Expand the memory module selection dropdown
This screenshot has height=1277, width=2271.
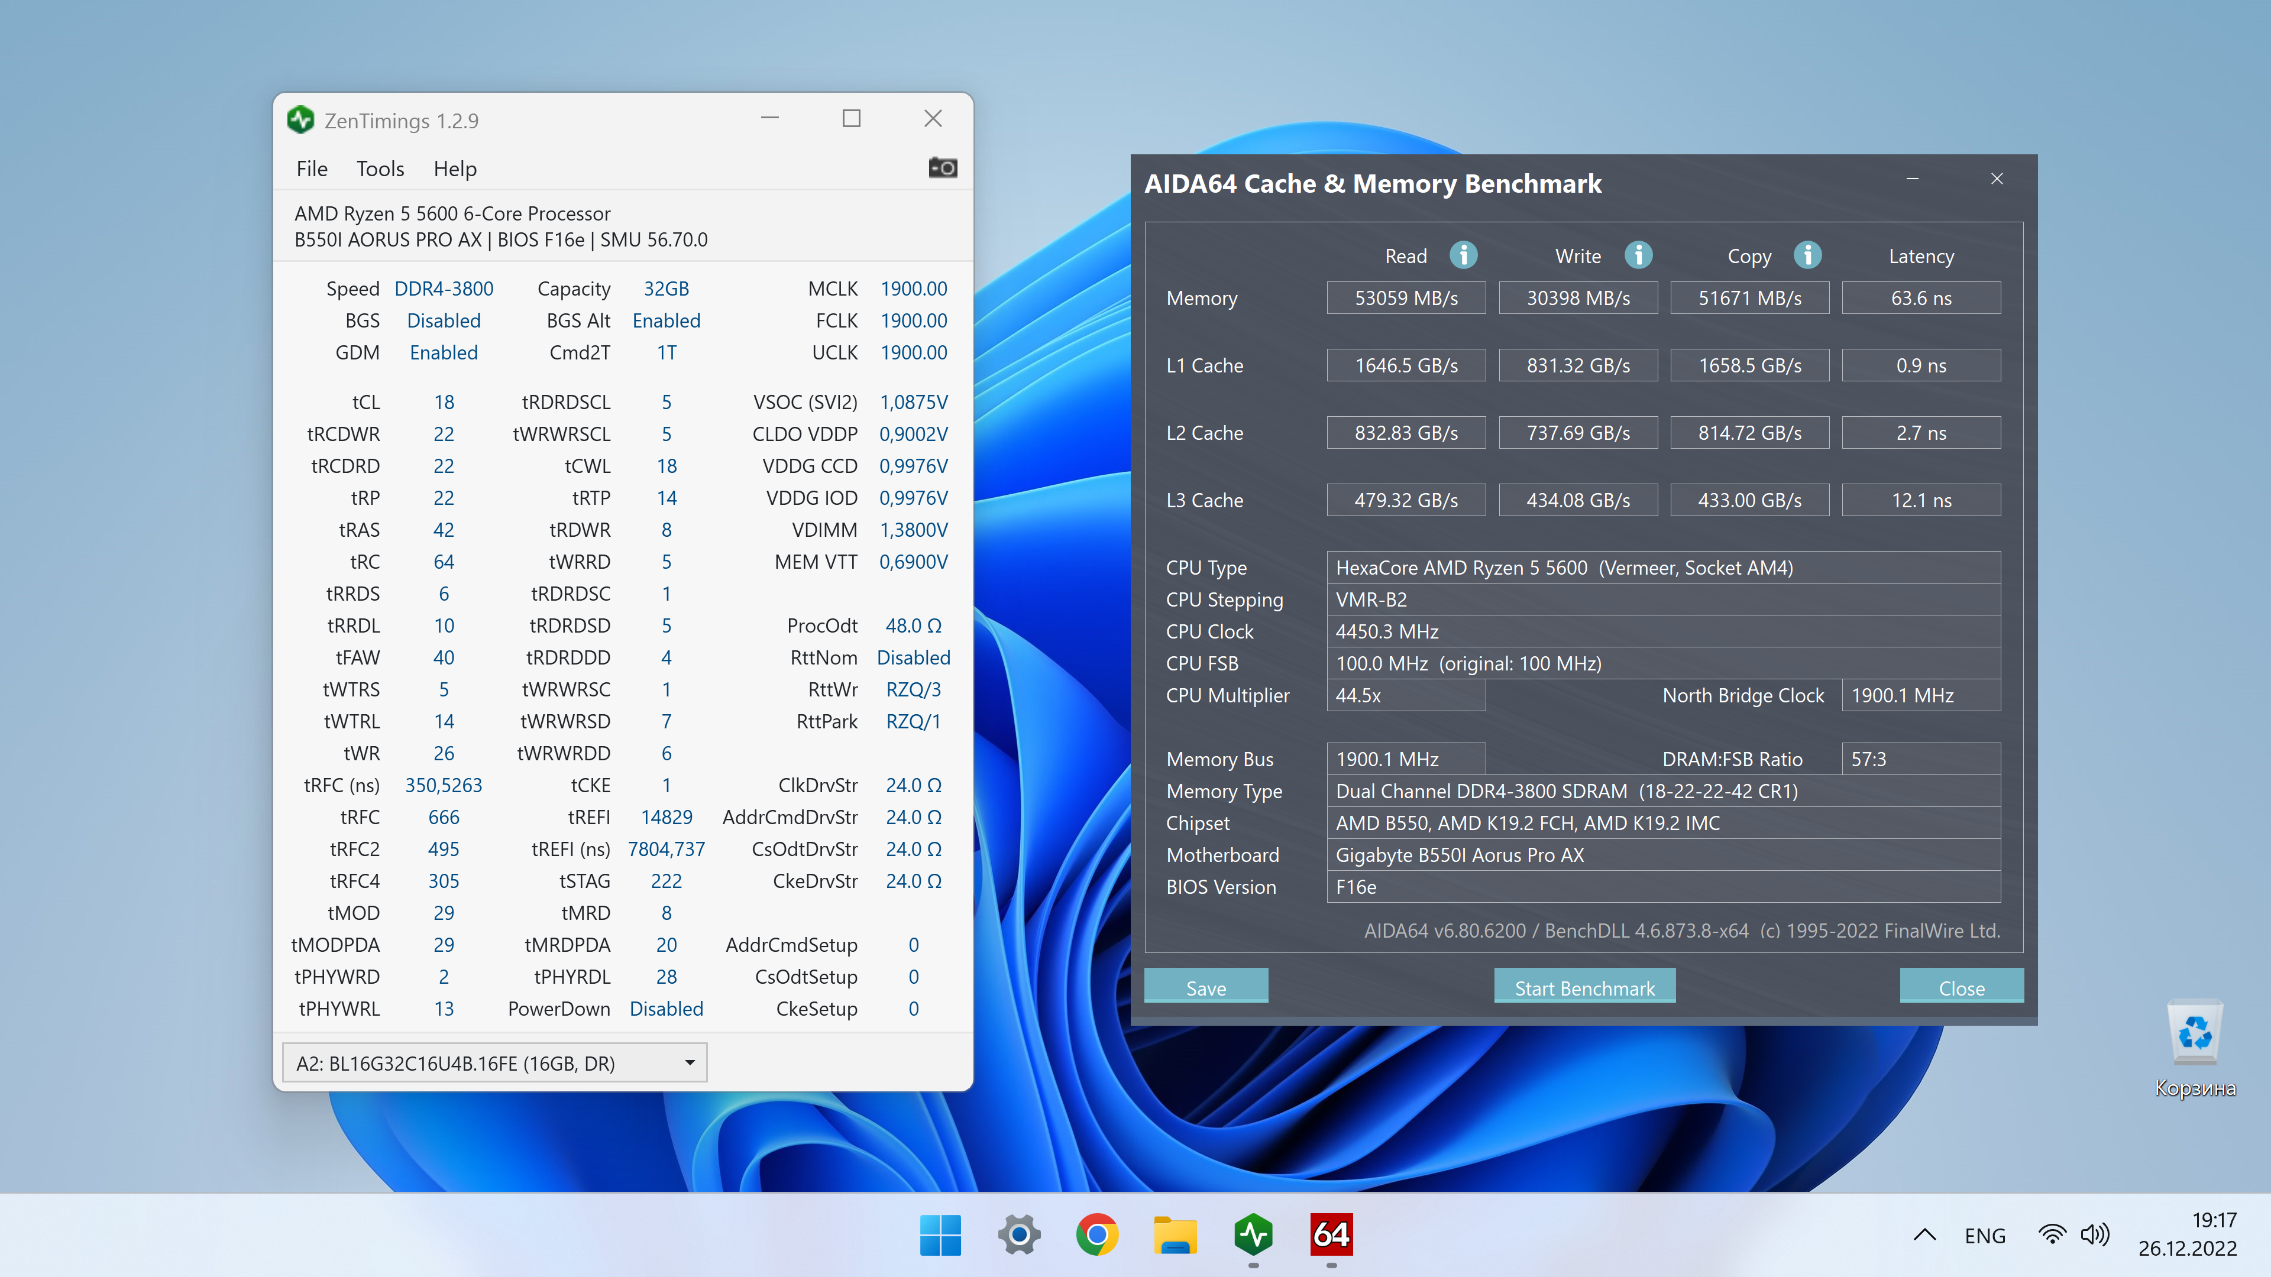pyautogui.click(x=690, y=1063)
